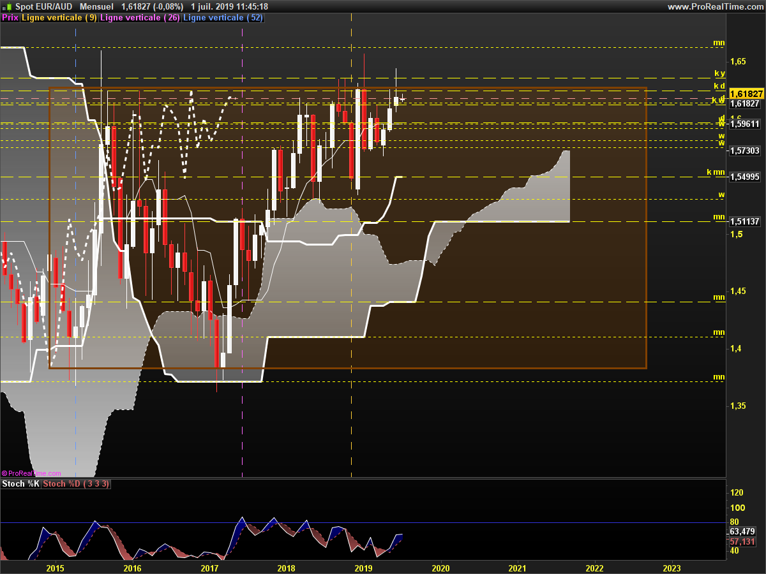Click the 2015 year label on time axis
This screenshot has width=766, height=574.
coord(56,568)
